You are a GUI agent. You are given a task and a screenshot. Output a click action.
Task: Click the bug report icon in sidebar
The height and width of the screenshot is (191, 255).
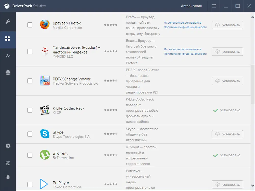8,177
